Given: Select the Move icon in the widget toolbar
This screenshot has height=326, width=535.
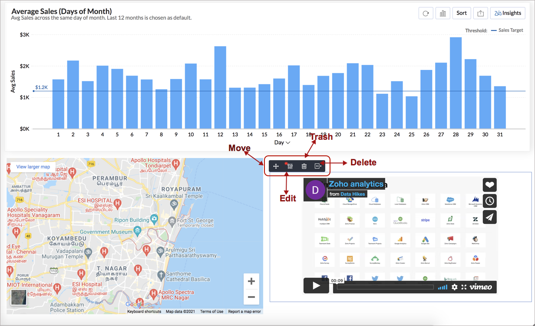Looking at the screenshot, I should pyautogui.click(x=276, y=166).
